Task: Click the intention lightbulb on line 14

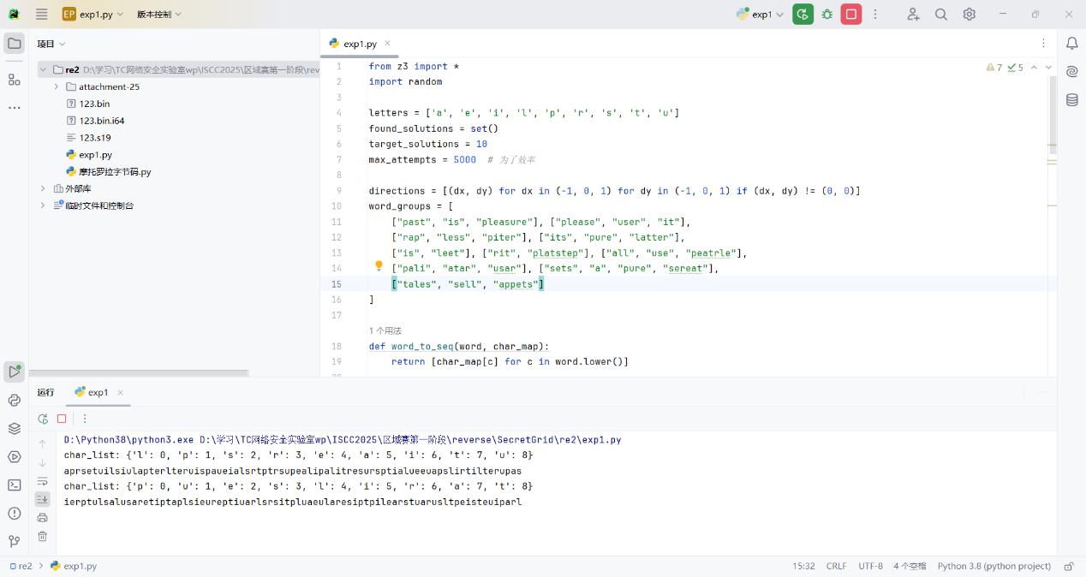Action: 379,266
